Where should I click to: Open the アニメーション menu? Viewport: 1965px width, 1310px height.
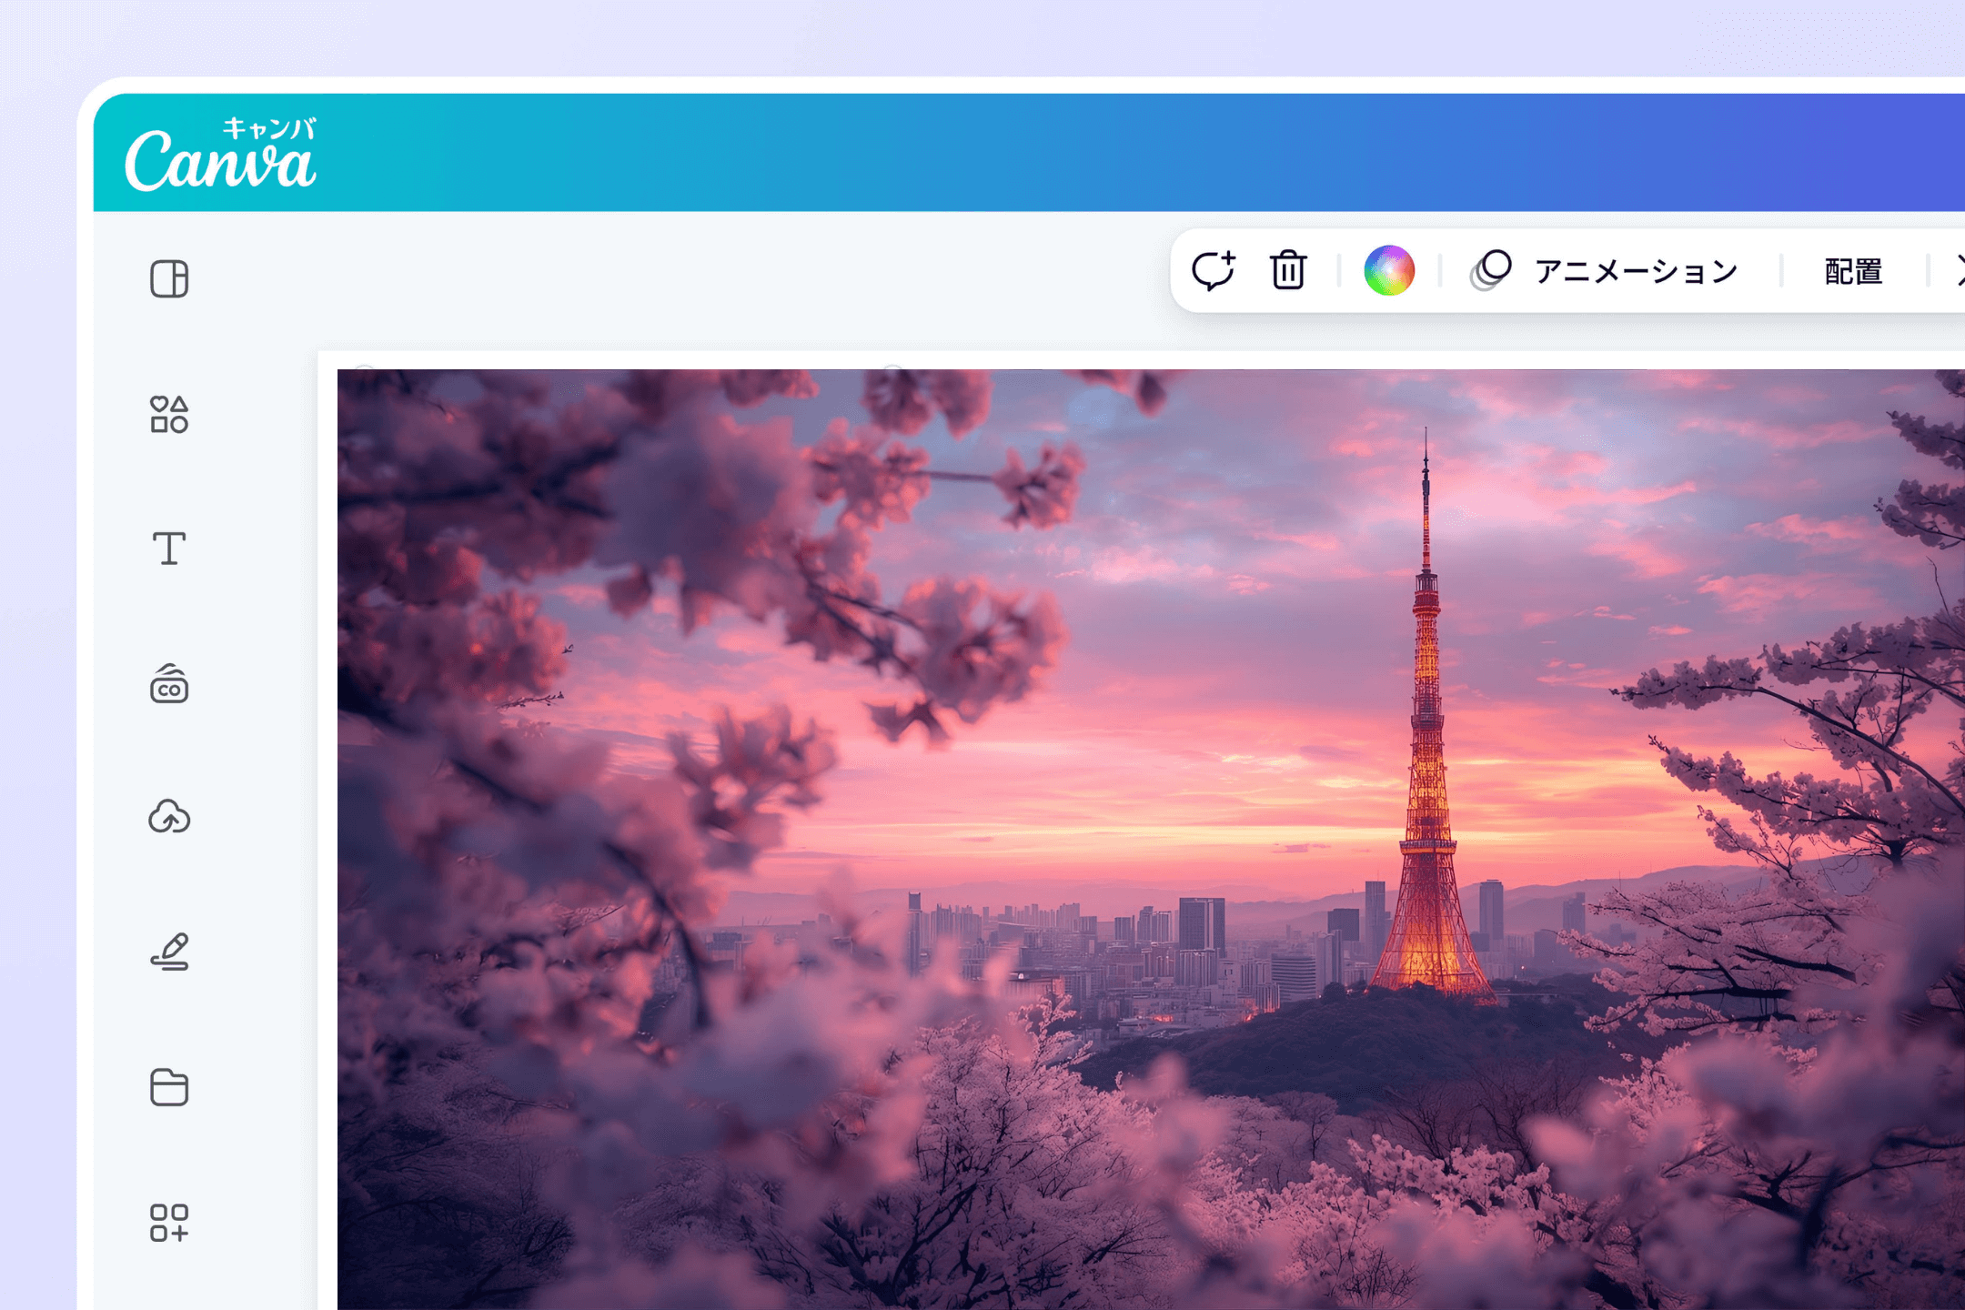click(1636, 271)
